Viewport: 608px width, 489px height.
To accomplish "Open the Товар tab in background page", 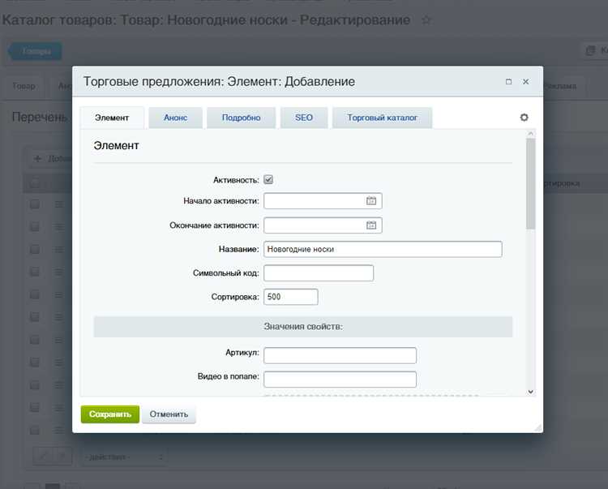I will (x=24, y=86).
